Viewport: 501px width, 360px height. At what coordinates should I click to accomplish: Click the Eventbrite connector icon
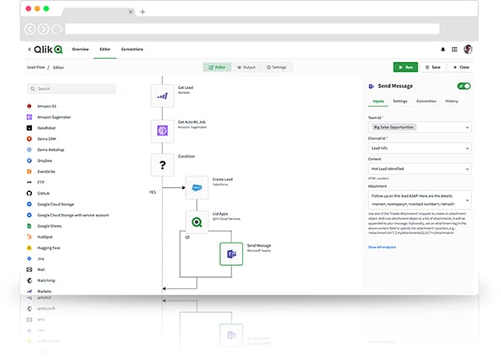click(29, 171)
